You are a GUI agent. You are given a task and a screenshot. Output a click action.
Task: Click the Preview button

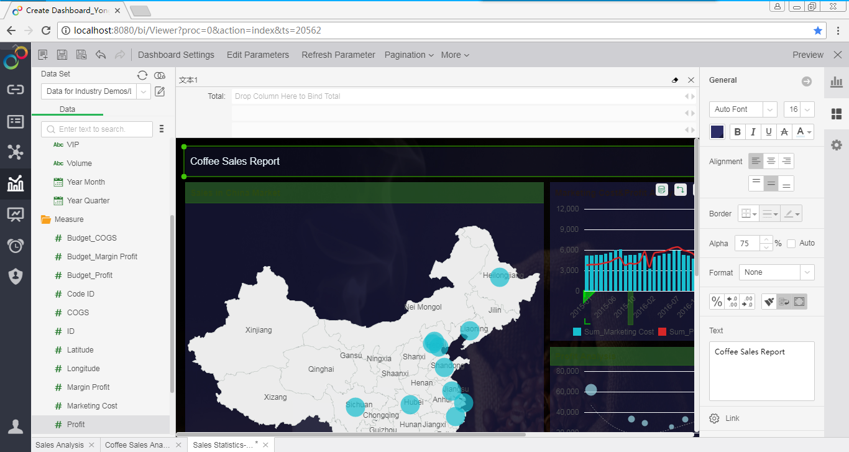click(808, 55)
